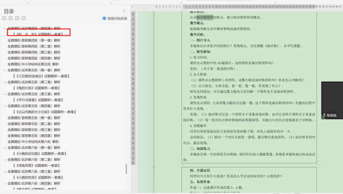The height and width of the screenshot is (194, 343).
Task: Collapse 全真模拟-试讲第六轮（第一套）解析 node
Action: [5, 148]
